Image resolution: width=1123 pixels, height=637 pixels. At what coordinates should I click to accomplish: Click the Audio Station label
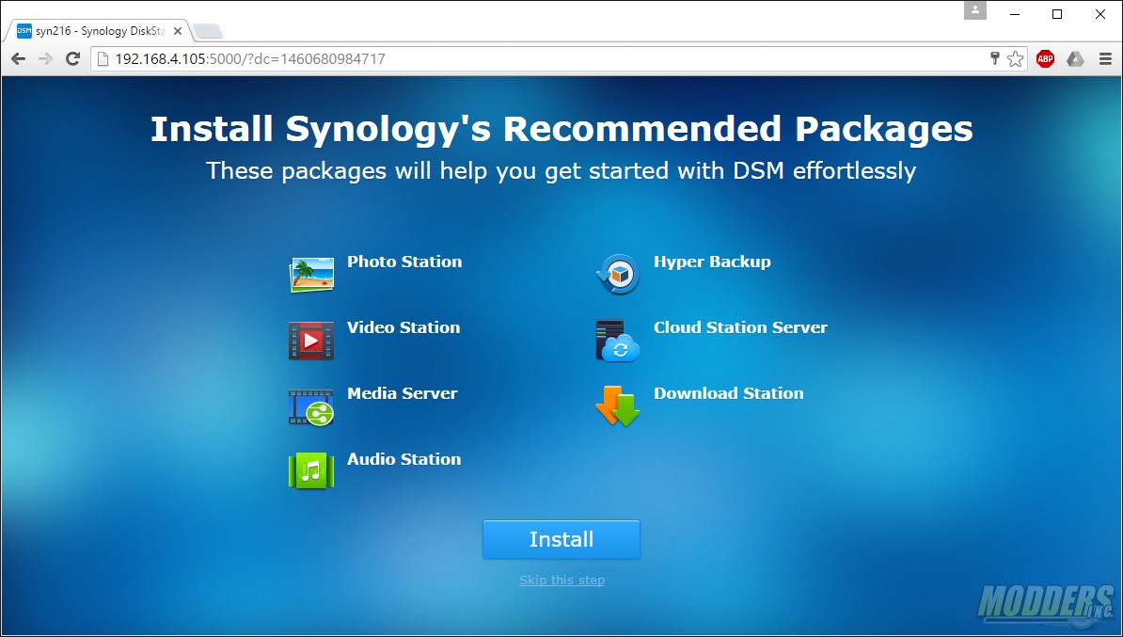click(x=403, y=459)
